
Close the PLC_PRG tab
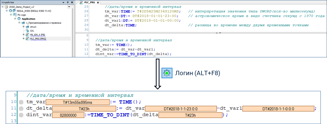(x=98, y=2)
